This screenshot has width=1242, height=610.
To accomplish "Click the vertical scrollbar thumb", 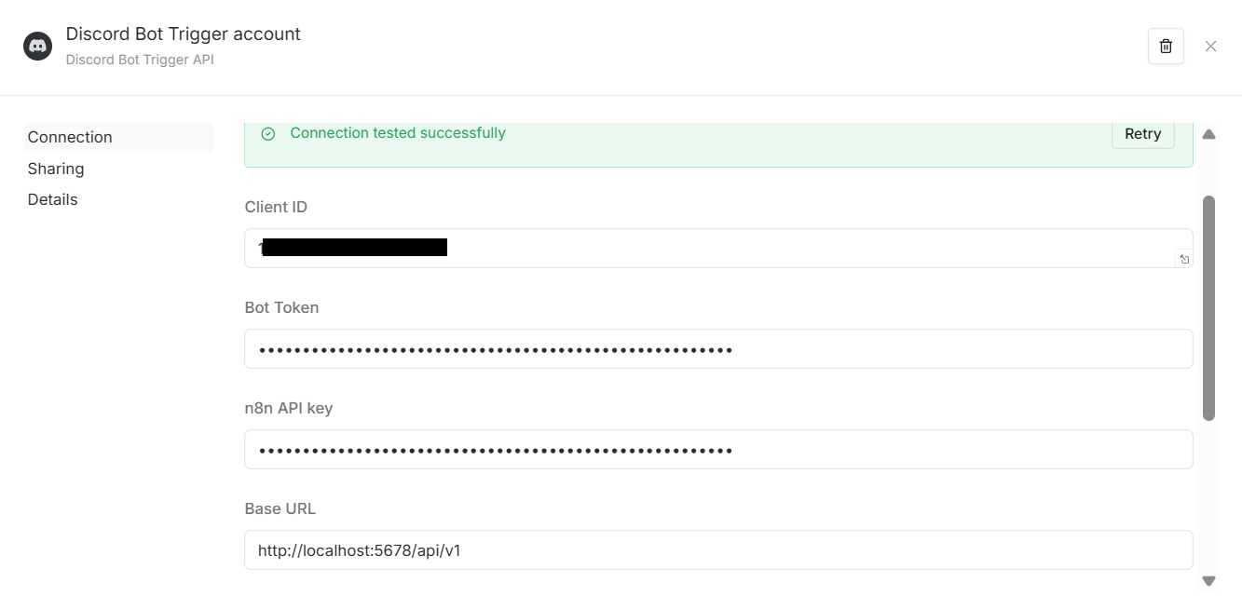I will 1208,307.
